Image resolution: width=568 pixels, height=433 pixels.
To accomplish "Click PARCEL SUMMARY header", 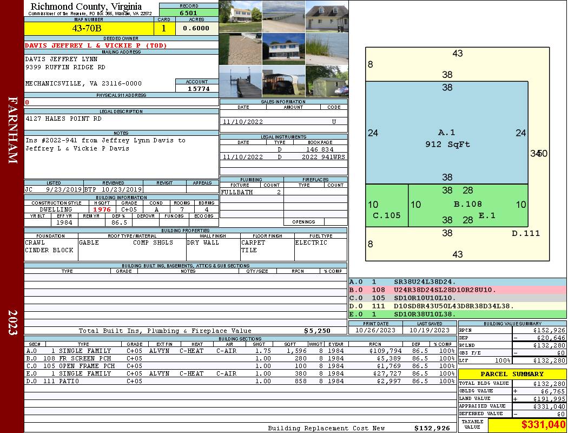I will [x=512, y=374].
